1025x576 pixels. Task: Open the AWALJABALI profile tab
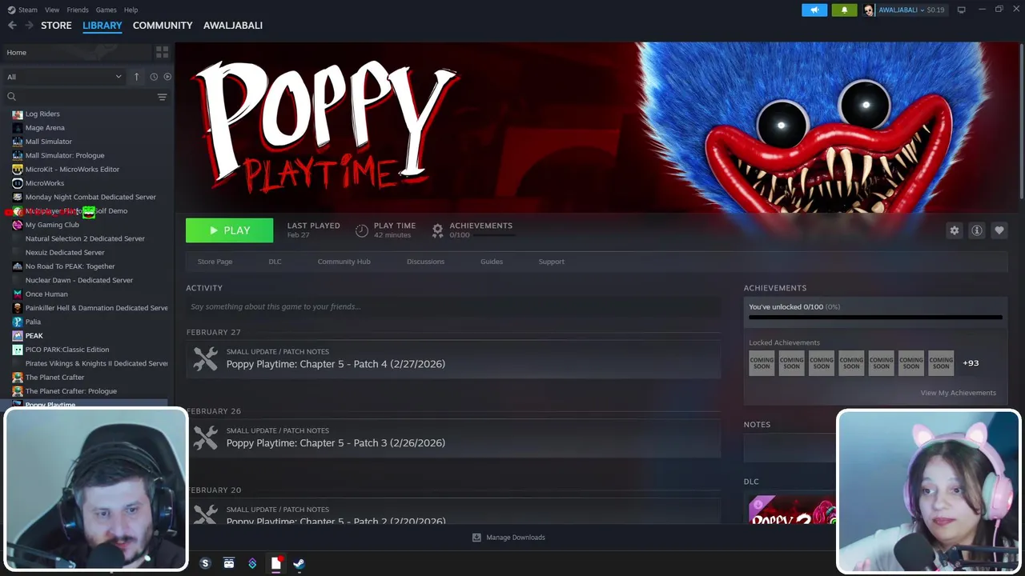coord(233,26)
